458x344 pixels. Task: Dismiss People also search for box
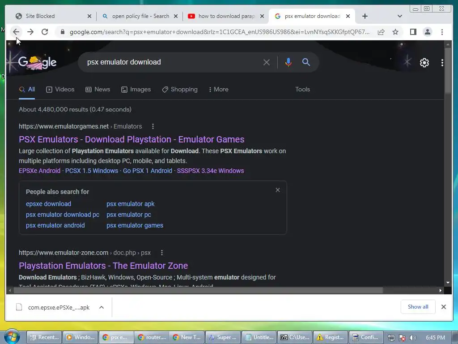277,190
